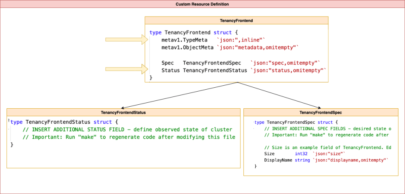Image resolution: width=405 pixels, height=194 pixels.
Task: Select the Custom Resource Definition title bar
Action: 202,4
